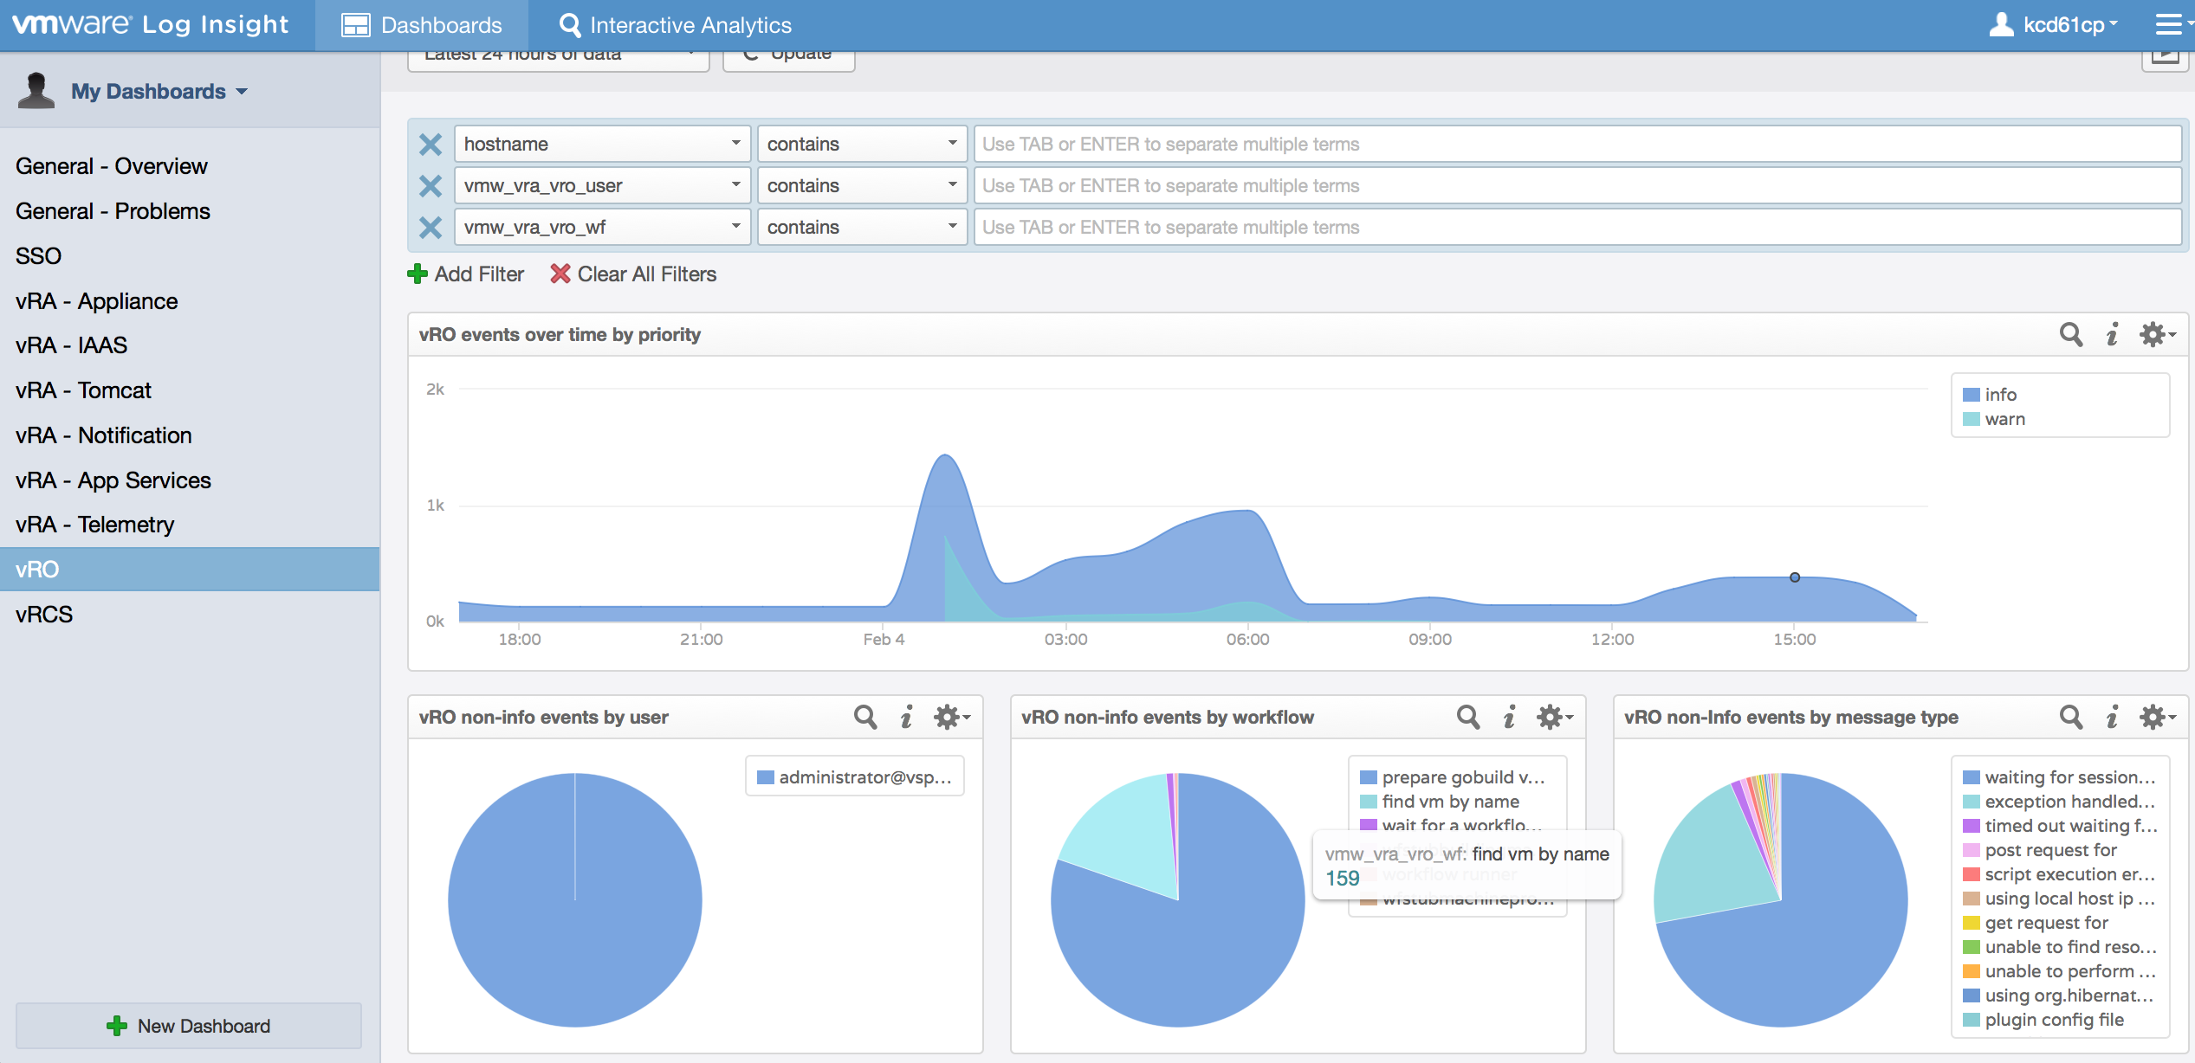This screenshot has width=2195, height=1063.
Task: Click the Clear All Filters button
Action: coord(632,273)
